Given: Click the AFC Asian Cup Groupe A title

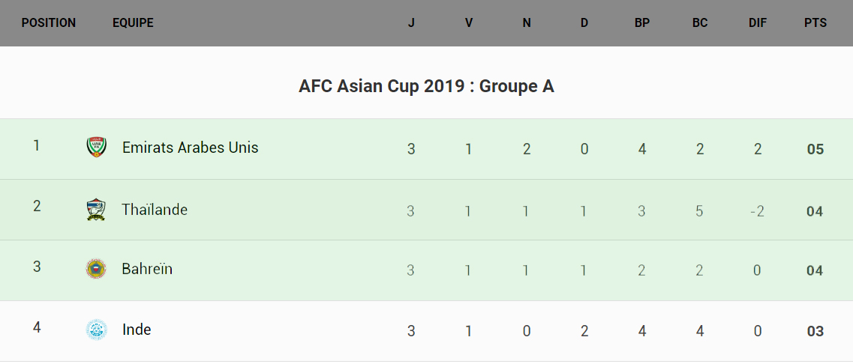Looking at the screenshot, I should pyautogui.click(x=426, y=86).
